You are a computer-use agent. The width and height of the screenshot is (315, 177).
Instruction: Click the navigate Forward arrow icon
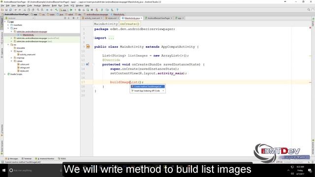[51, 10]
